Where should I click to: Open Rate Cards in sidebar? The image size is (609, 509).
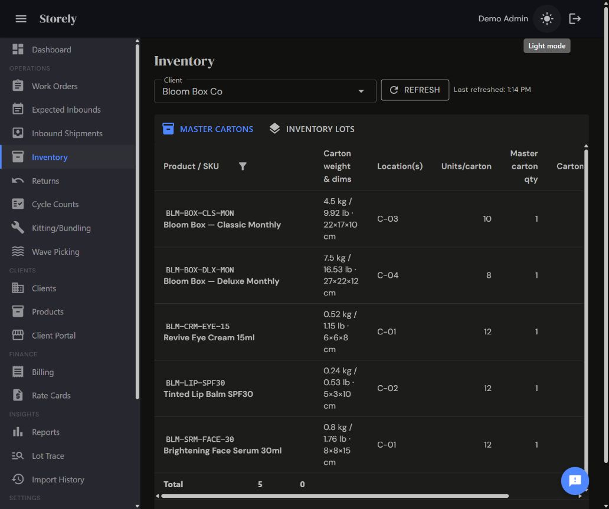68,395
